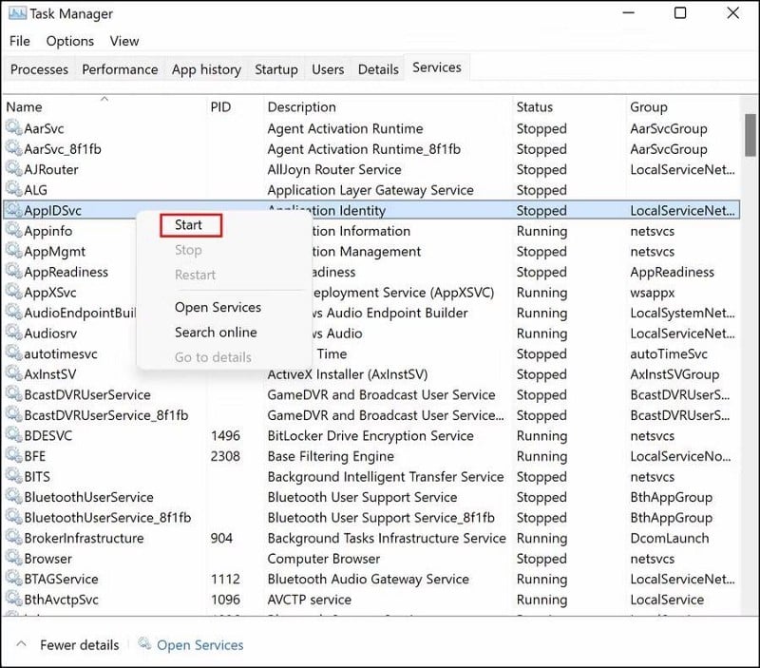Click the gear icon beside BcastDVRUserService
Screen dimensions: 760x668
[13, 394]
